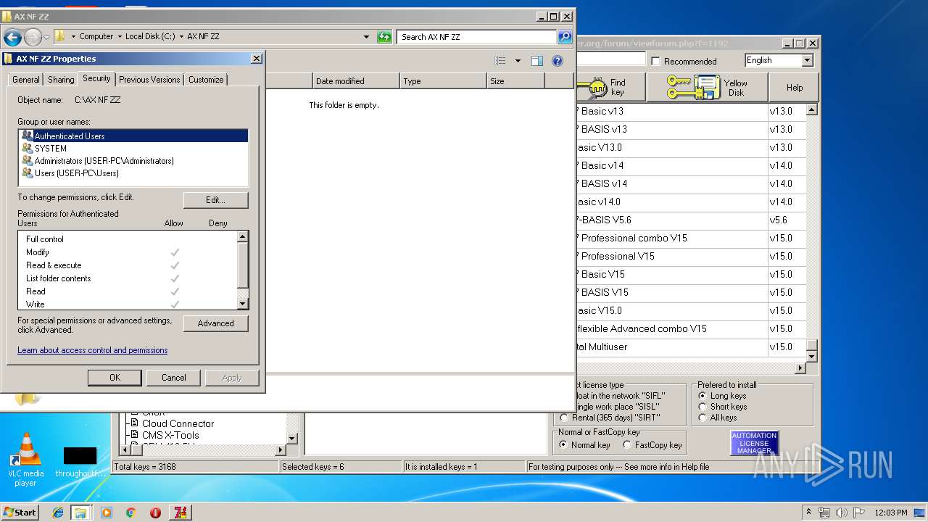The image size is (928, 522).
Task: Open Explorer help question mark icon
Action: (x=557, y=62)
